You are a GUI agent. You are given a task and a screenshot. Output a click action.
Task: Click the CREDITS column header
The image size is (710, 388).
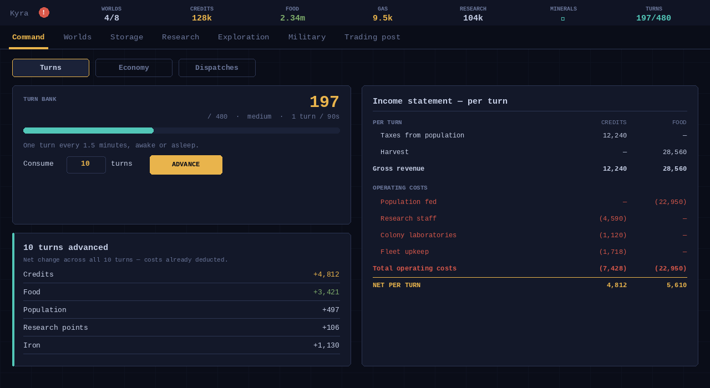tap(614, 122)
